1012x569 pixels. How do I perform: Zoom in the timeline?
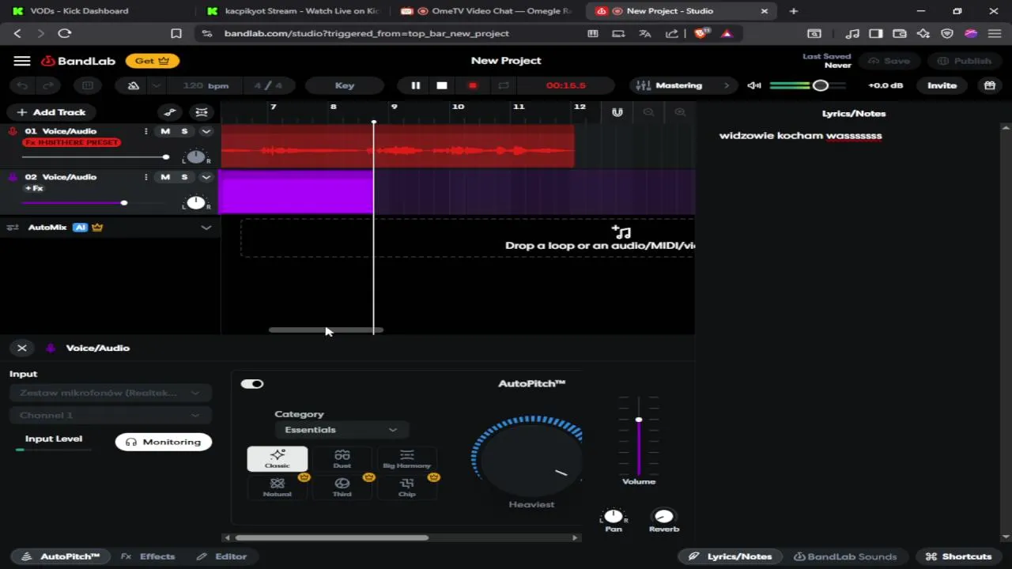tap(680, 112)
